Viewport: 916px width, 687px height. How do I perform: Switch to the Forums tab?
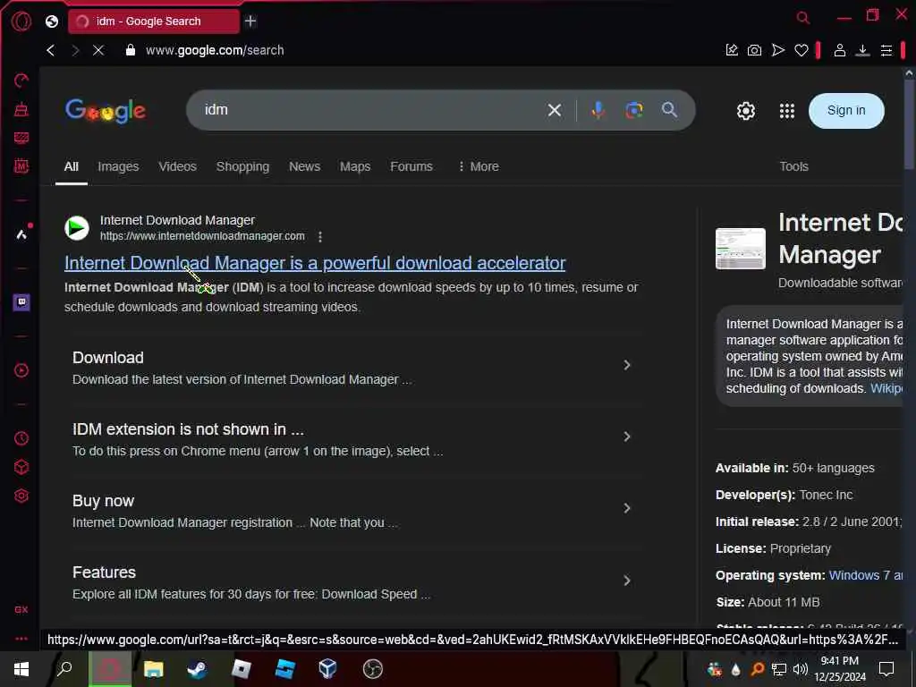click(x=411, y=166)
